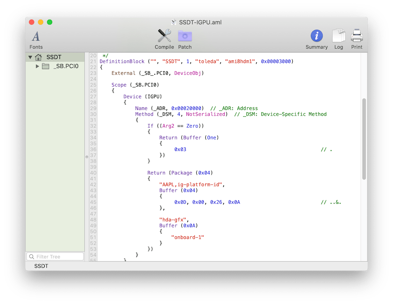Click the 0x03 value on line 36
The width and height of the screenshot is (393, 304).
point(180,149)
